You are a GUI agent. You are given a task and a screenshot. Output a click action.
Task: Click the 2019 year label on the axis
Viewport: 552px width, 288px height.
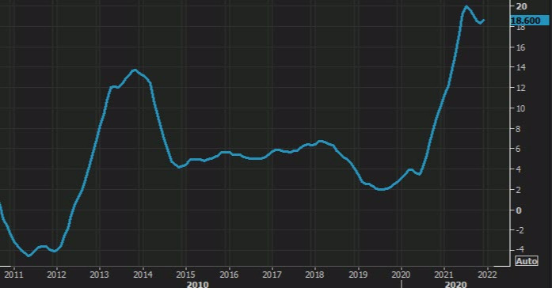[x=358, y=275]
